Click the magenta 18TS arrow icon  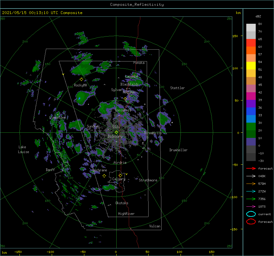[251, 207]
